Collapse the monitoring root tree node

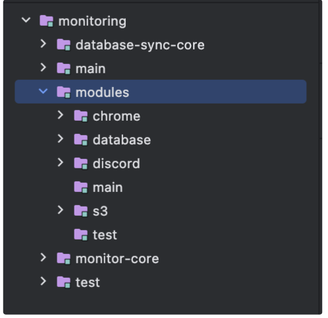point(26,20)
